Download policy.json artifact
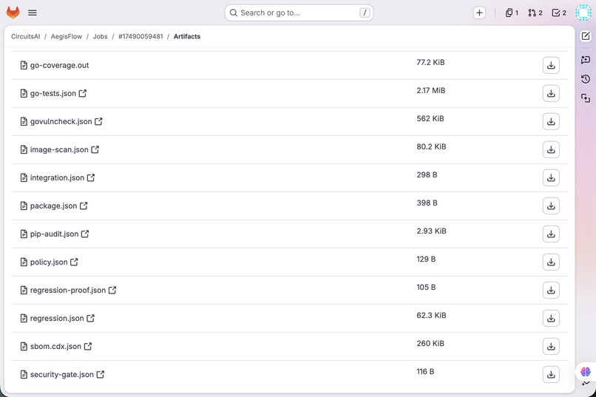This screenshot has width=596, height=397. 551,262
